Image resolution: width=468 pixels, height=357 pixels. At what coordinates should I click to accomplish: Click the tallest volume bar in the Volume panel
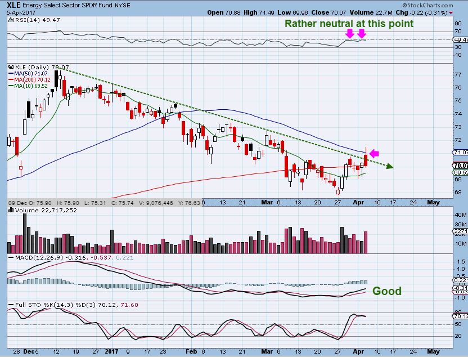(x=25, y=233)
